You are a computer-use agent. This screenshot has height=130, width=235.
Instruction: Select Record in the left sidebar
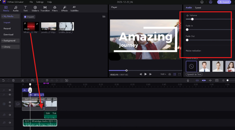coord(7,28)
